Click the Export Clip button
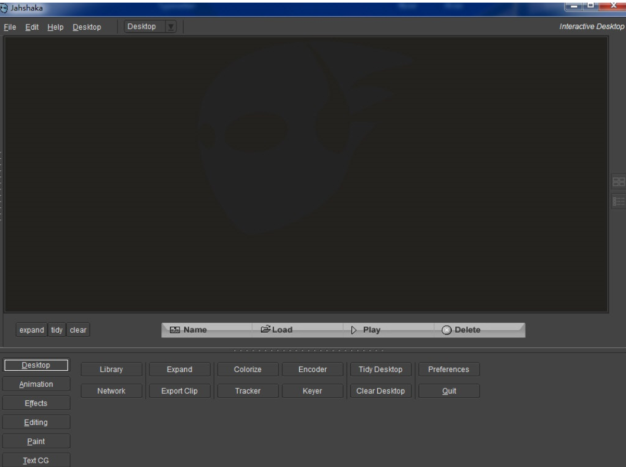The image size is (626, 467). [x=180, y=391]
